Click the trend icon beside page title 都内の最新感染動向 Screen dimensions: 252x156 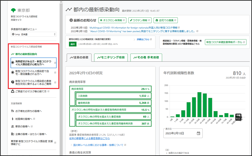tap(69, 10)
